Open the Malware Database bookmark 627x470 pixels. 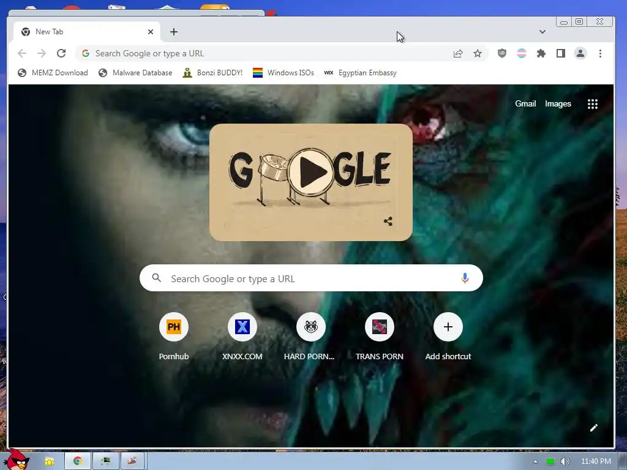click(135, 73)
